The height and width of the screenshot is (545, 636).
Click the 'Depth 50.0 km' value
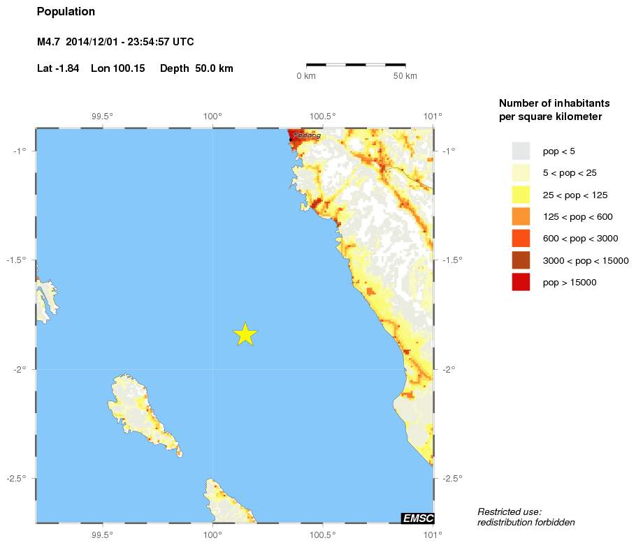pos(196,68)
